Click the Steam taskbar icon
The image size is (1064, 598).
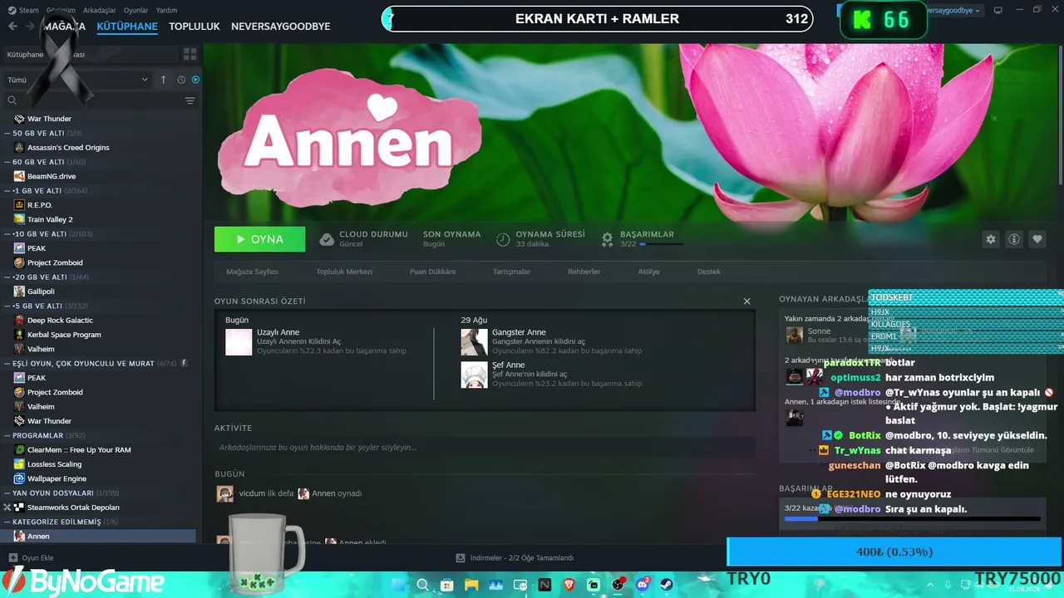[667, 585]
